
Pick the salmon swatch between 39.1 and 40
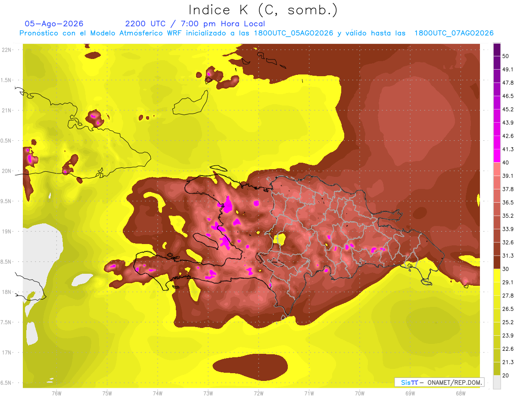[497, 169]
